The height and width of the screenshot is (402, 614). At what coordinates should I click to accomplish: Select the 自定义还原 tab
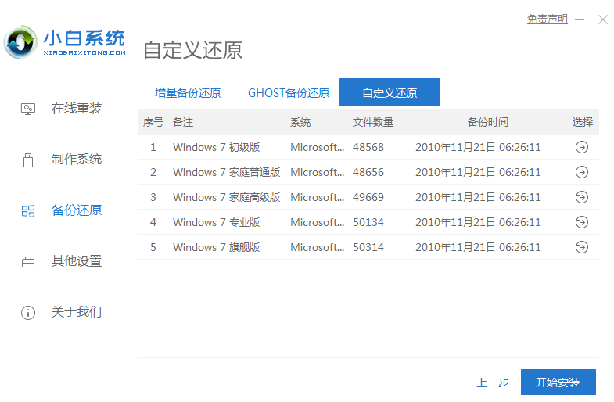[390, 93]
